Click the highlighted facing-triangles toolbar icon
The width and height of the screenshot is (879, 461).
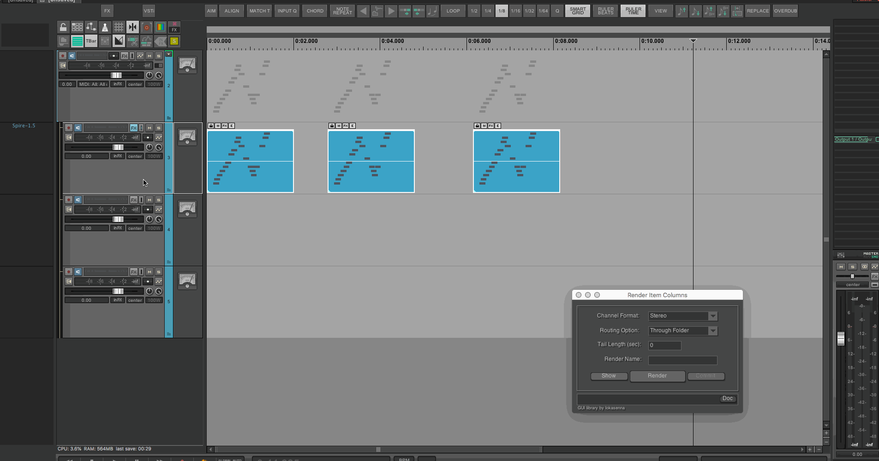132,27
